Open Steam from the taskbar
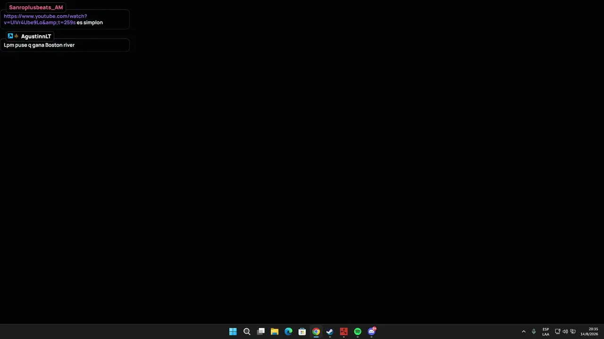The height and width of the screenshot is (339, 604). click(x=330, y=332)
